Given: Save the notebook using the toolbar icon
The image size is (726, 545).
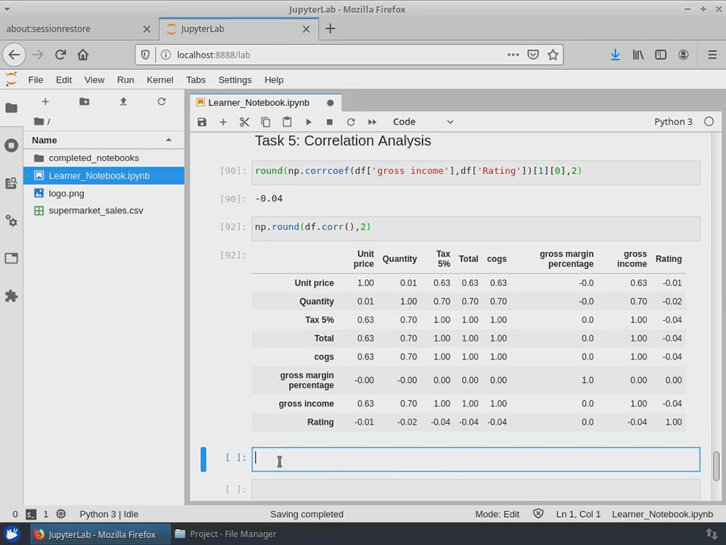Looking at the screenshot, I should coord(202,122).
